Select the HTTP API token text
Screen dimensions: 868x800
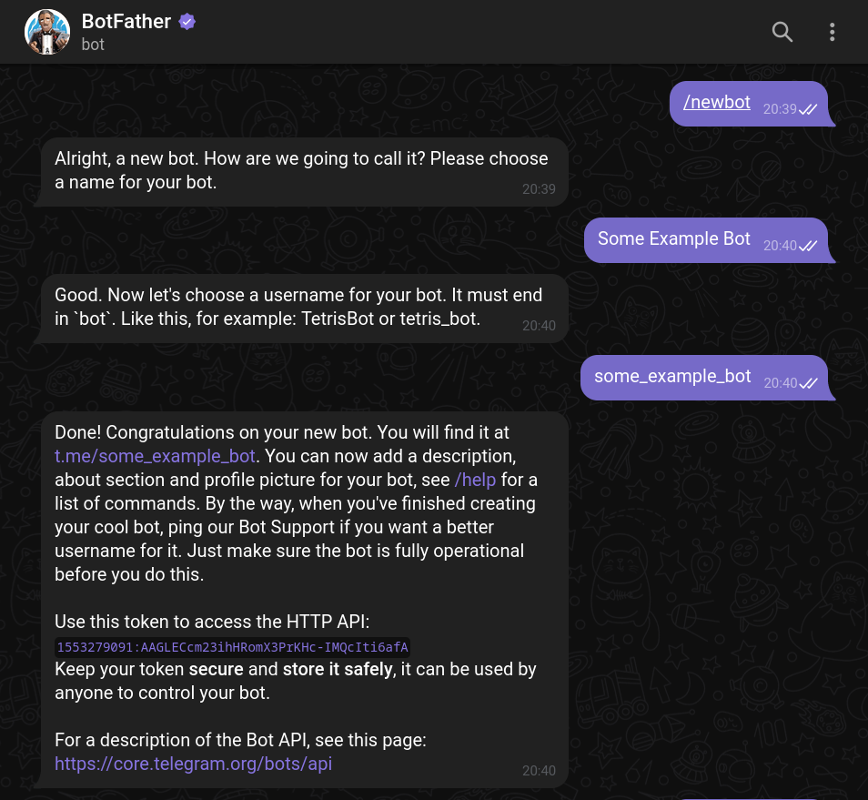click(232, 647)
